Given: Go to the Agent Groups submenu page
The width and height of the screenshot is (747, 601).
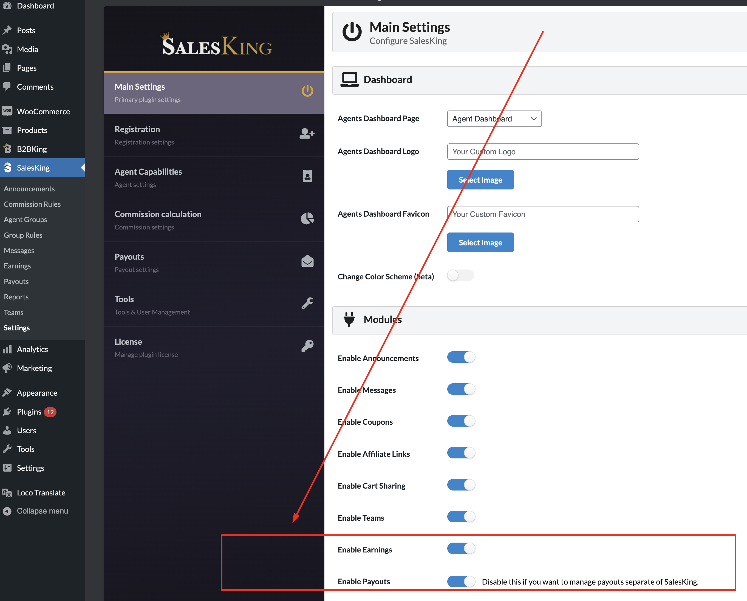Looking at the screenshot, I should tap(25, 220).
